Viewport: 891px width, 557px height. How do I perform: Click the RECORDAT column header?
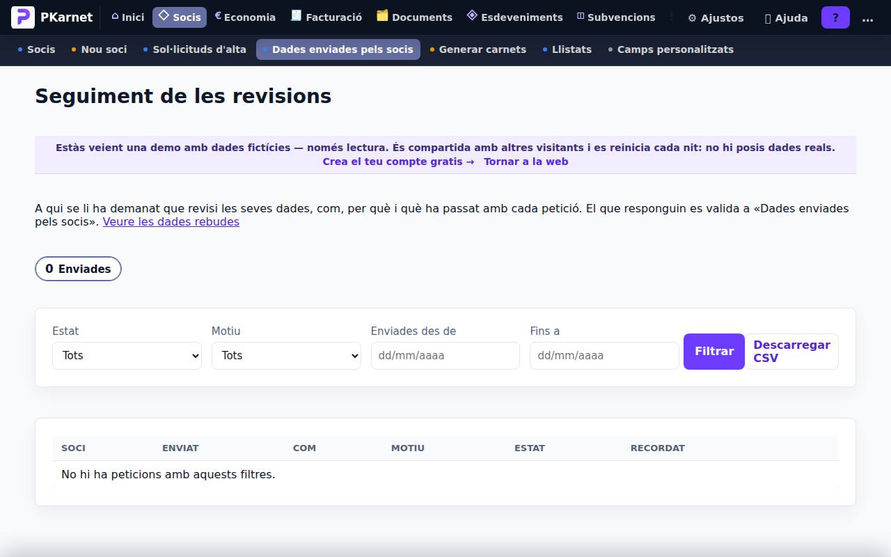pos(658,448)
